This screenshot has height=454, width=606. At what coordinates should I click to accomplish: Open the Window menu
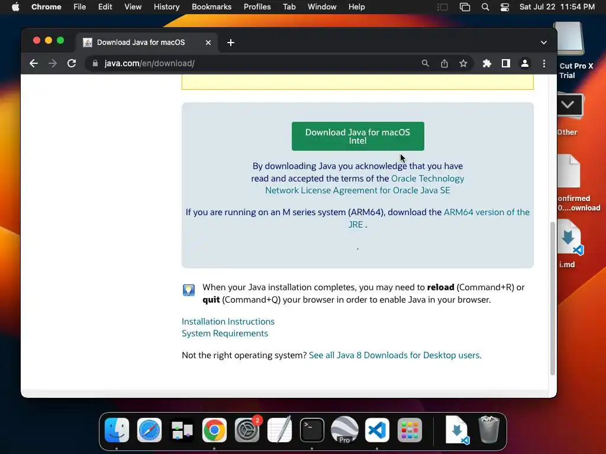click(322, 7)
